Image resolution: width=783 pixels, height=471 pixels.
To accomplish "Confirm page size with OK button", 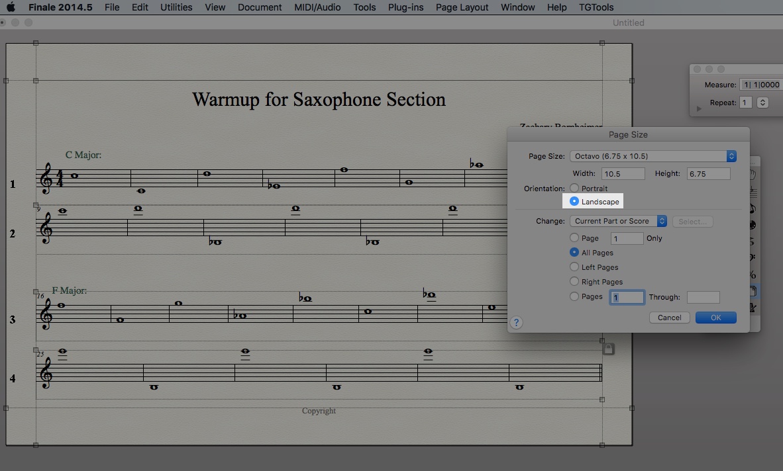I will point(715,318).
